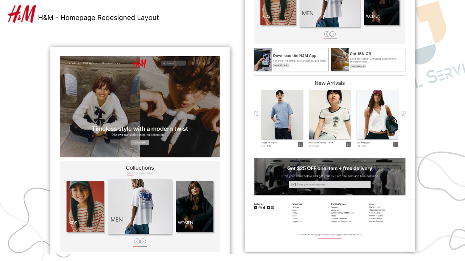
Task: Expand the Sustainability dropdown menu
Action: point(112,63)
